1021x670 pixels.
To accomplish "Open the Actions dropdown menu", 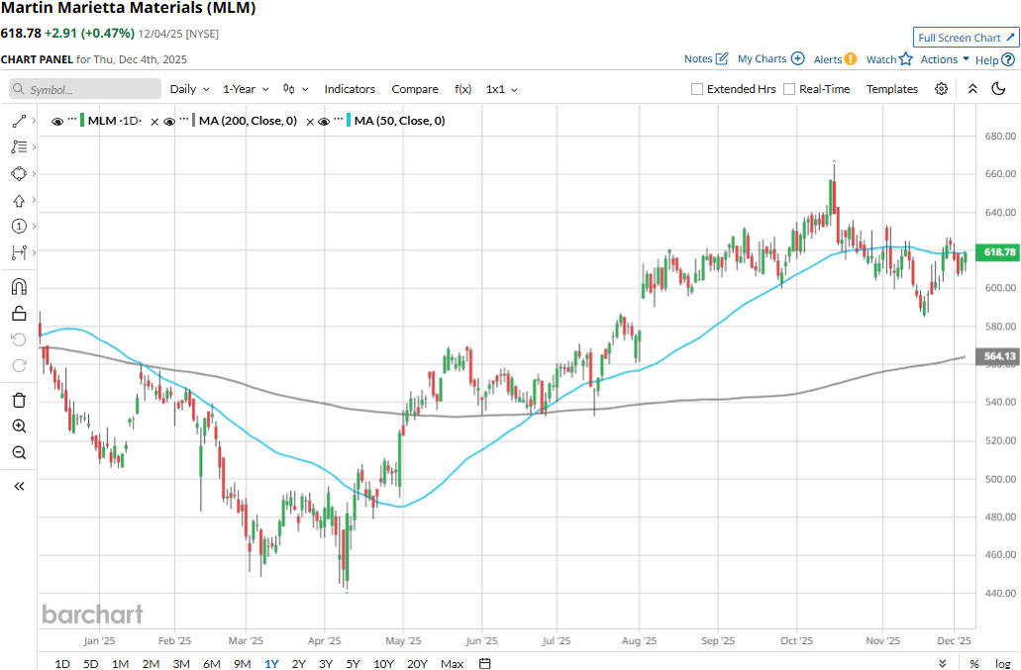I will 945,59.
